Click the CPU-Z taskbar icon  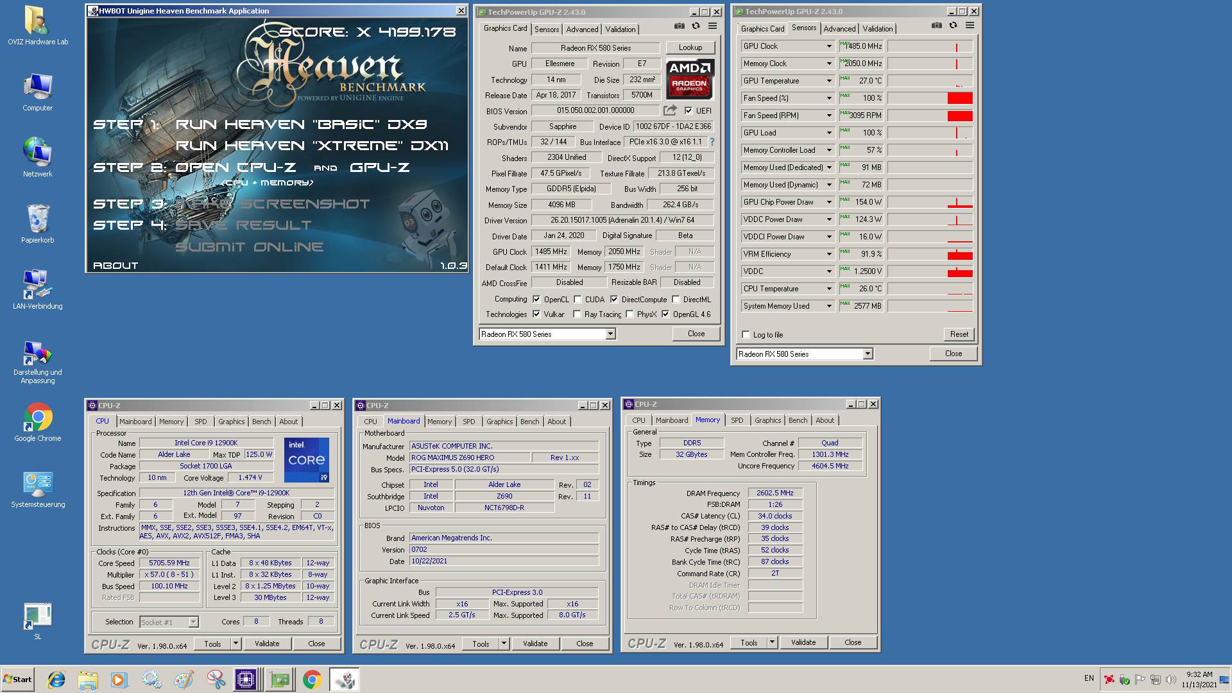(x=246, y=679)
